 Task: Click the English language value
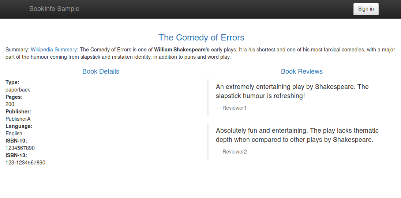pos(14,133)
